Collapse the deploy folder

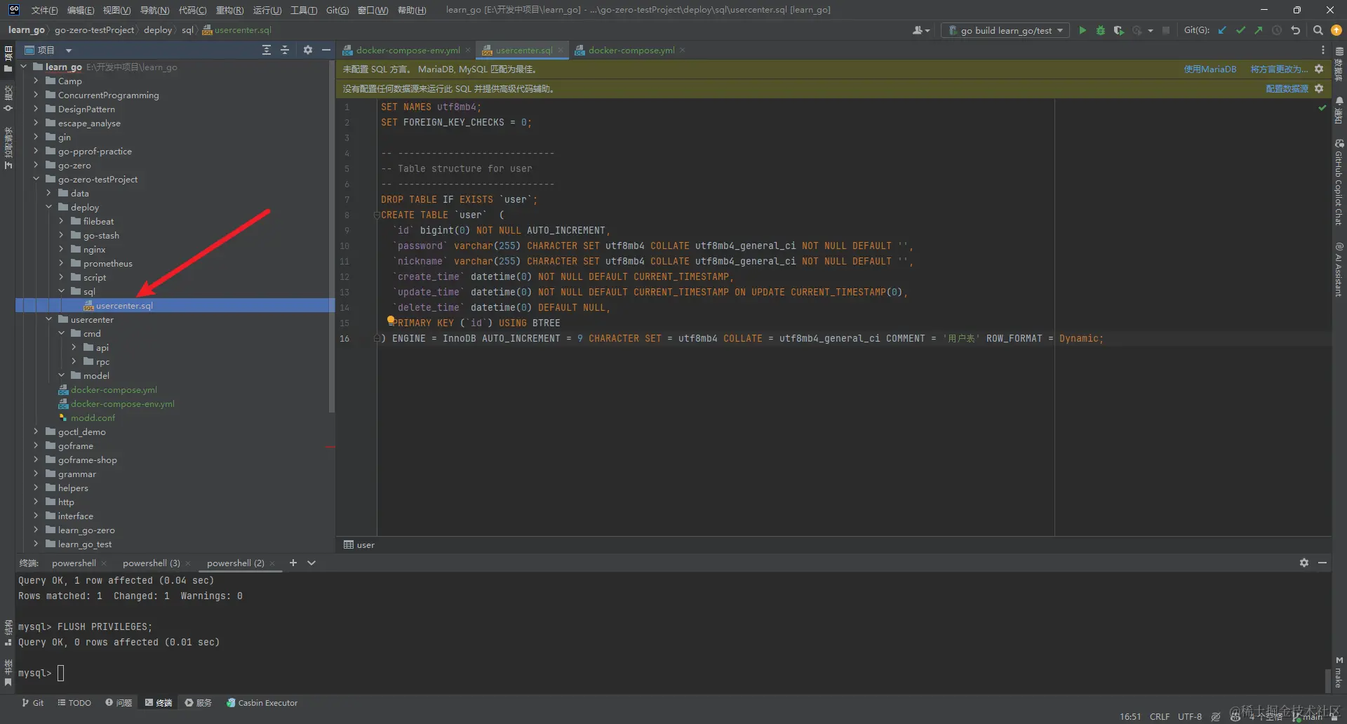pos(48,207)
